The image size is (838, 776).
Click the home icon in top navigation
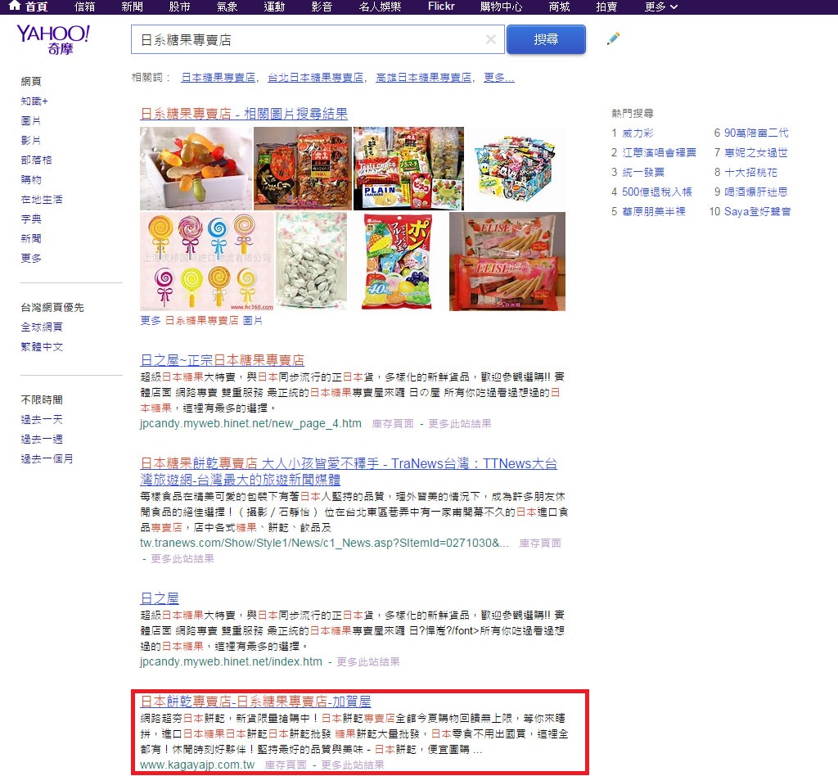coord(15,6)
